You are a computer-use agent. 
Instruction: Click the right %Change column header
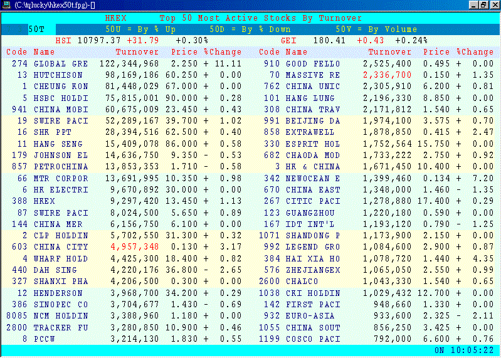coord(475,52)
